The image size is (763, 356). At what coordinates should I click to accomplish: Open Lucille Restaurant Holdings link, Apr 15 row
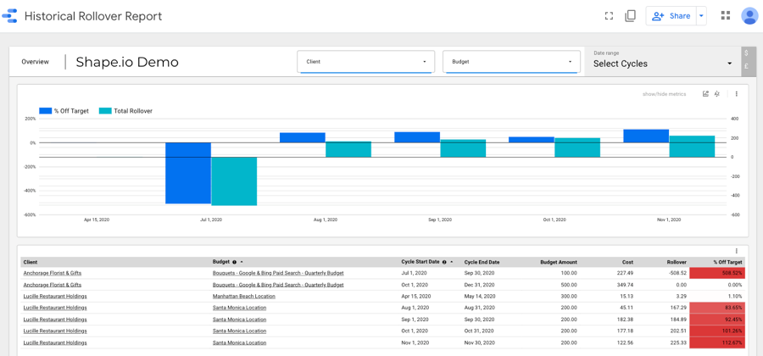pyautogui.click(x=55, y=296)
